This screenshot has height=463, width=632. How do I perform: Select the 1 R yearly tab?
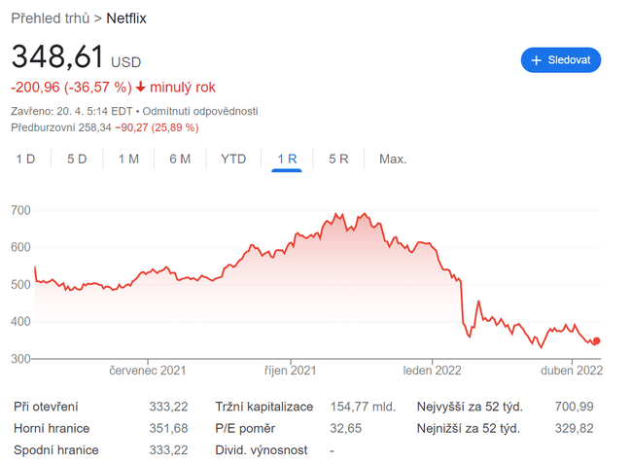click(287, 159)
